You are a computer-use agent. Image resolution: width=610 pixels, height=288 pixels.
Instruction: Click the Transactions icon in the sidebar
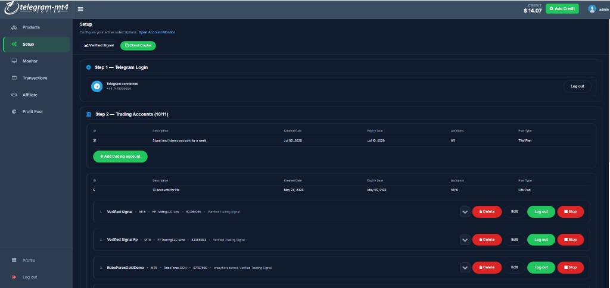point(14,78)
